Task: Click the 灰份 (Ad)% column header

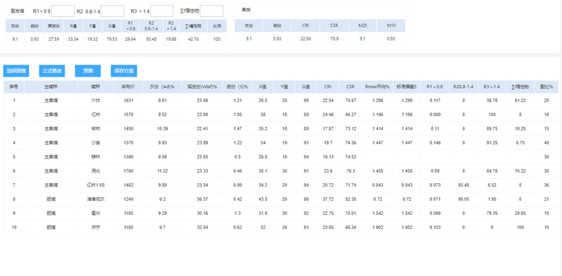Action: pos(162,87)
